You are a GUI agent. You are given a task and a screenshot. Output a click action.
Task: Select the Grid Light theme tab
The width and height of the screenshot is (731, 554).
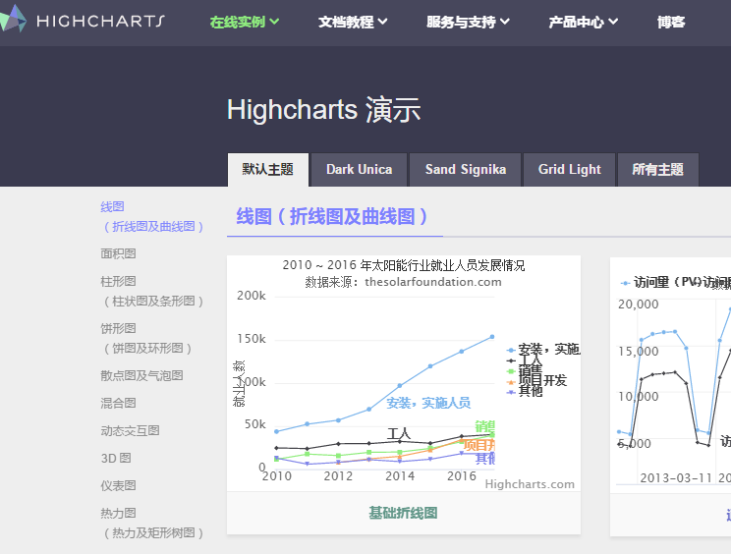569,170
